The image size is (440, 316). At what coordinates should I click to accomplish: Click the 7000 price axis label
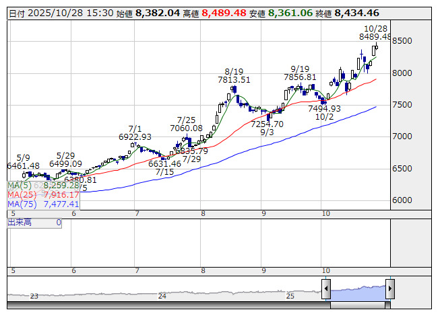(402, 136)
